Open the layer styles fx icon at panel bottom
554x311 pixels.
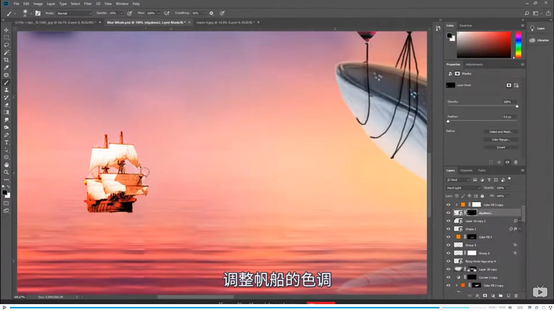477,295
